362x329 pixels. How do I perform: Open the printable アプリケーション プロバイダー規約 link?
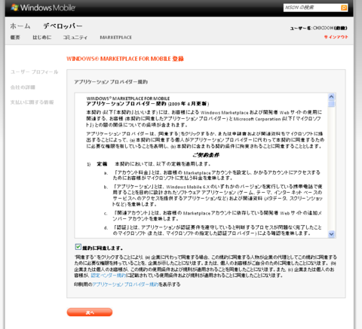126,285
